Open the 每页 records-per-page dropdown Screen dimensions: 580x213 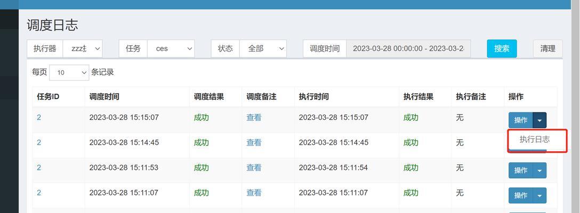click(x=69, y=72)
